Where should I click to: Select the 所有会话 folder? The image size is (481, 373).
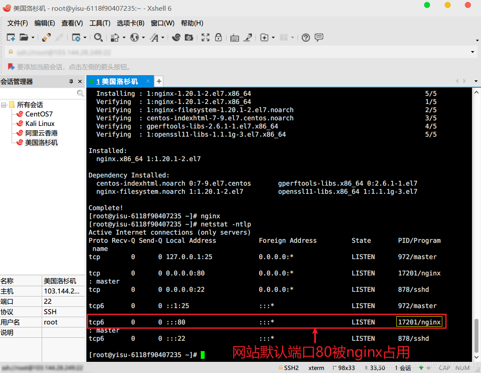pyautogui.click(x=30, y=105)
